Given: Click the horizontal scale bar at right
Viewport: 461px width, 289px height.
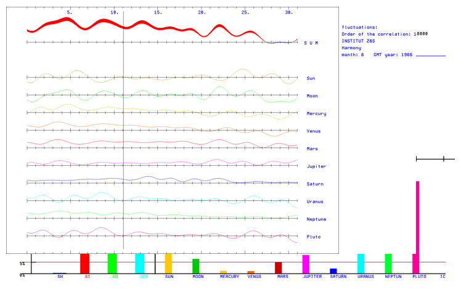Looking at the screenshot, I should tap(435, 159).
